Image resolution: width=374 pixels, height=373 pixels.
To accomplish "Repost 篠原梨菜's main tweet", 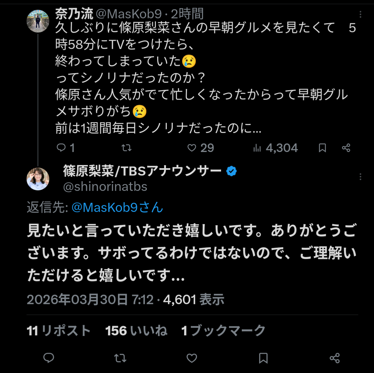I will [120, 358].
